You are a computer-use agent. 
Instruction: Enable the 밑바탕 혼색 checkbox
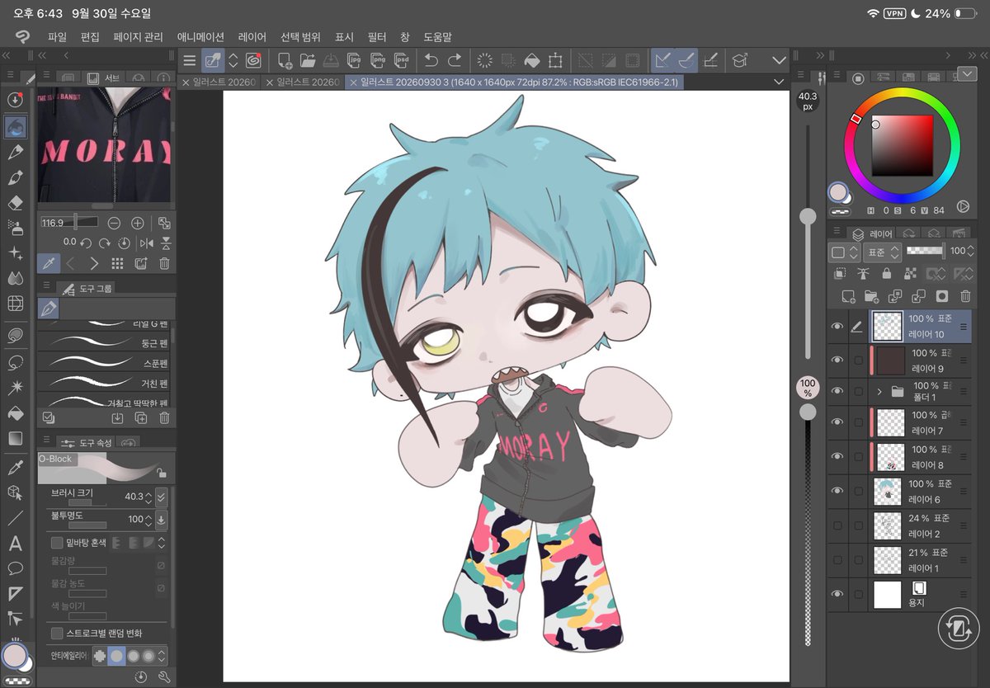[x=57, y=543]
